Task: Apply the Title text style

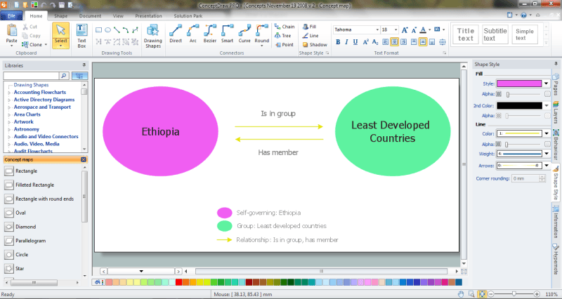Action: [x=466, y=34]
